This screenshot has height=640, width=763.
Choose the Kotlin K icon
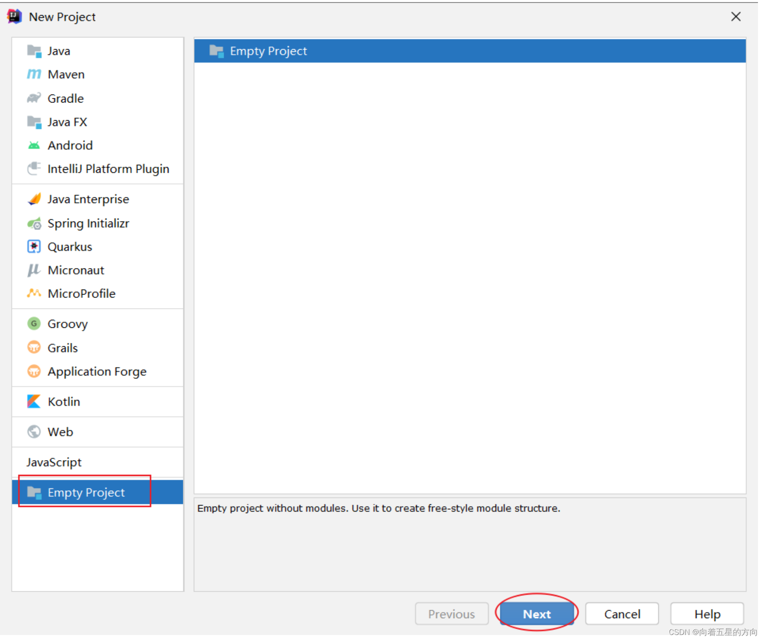pos(34,402)
